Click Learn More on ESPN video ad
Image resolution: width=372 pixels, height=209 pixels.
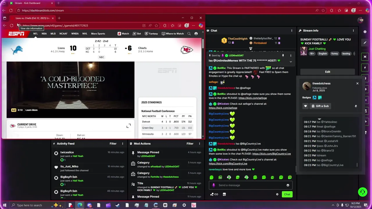click(31, 110)
